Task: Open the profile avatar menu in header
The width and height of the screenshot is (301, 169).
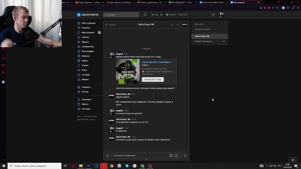Action: 222,15
